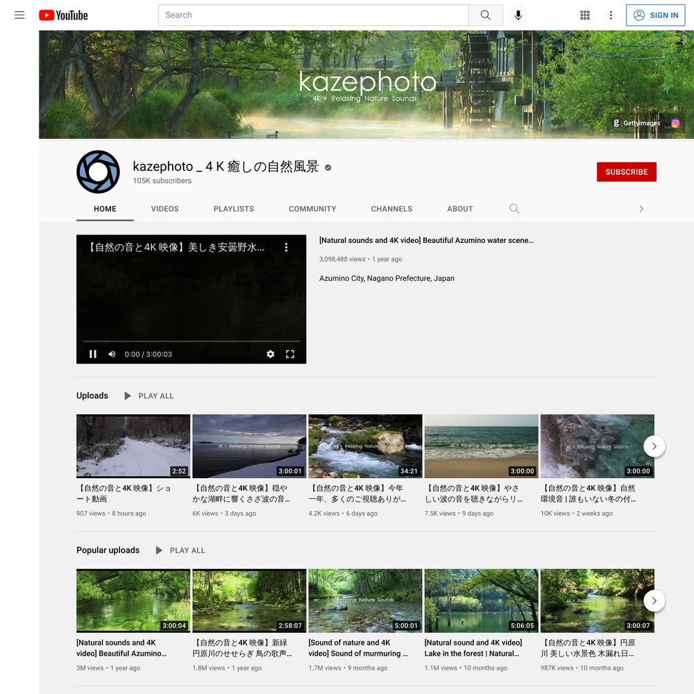Click the search magnifier button
Viewport: 694px width, 694px height.
(486, 15)
